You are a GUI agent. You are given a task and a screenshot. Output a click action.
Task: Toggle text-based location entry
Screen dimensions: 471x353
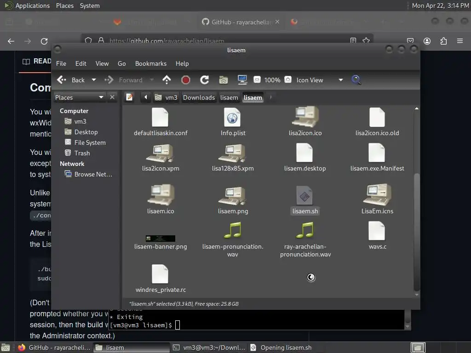(x=129, y=97)
